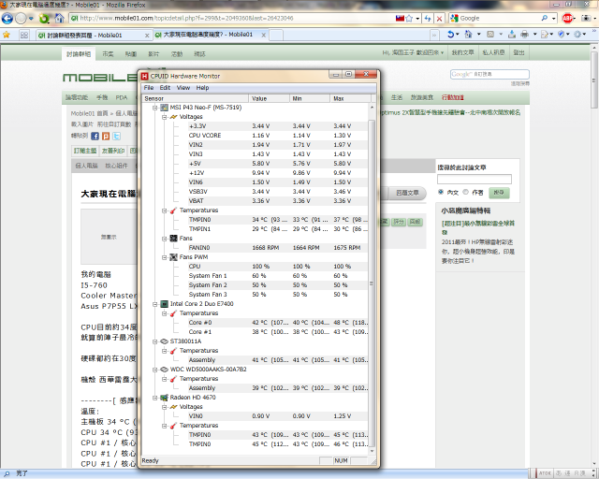Screen dimensions: 599x479
Task: Open the Firefox home page icon
Action: click(x=59, y=18)
